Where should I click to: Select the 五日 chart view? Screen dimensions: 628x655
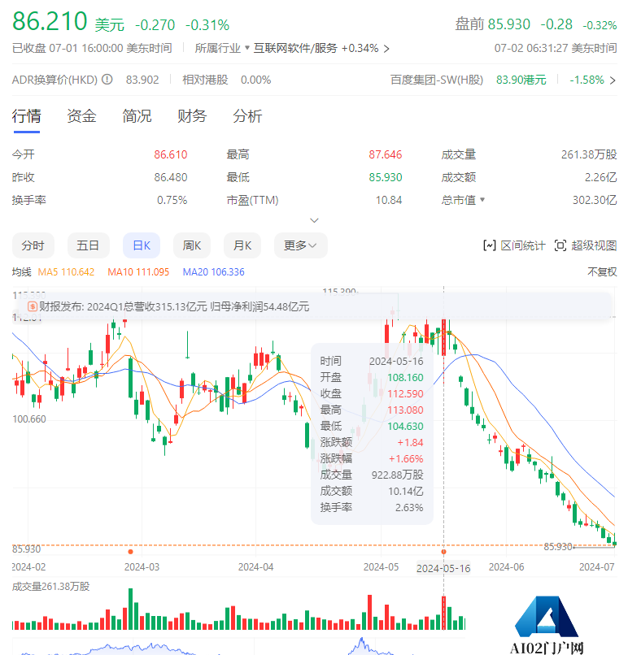coord(88,245)
